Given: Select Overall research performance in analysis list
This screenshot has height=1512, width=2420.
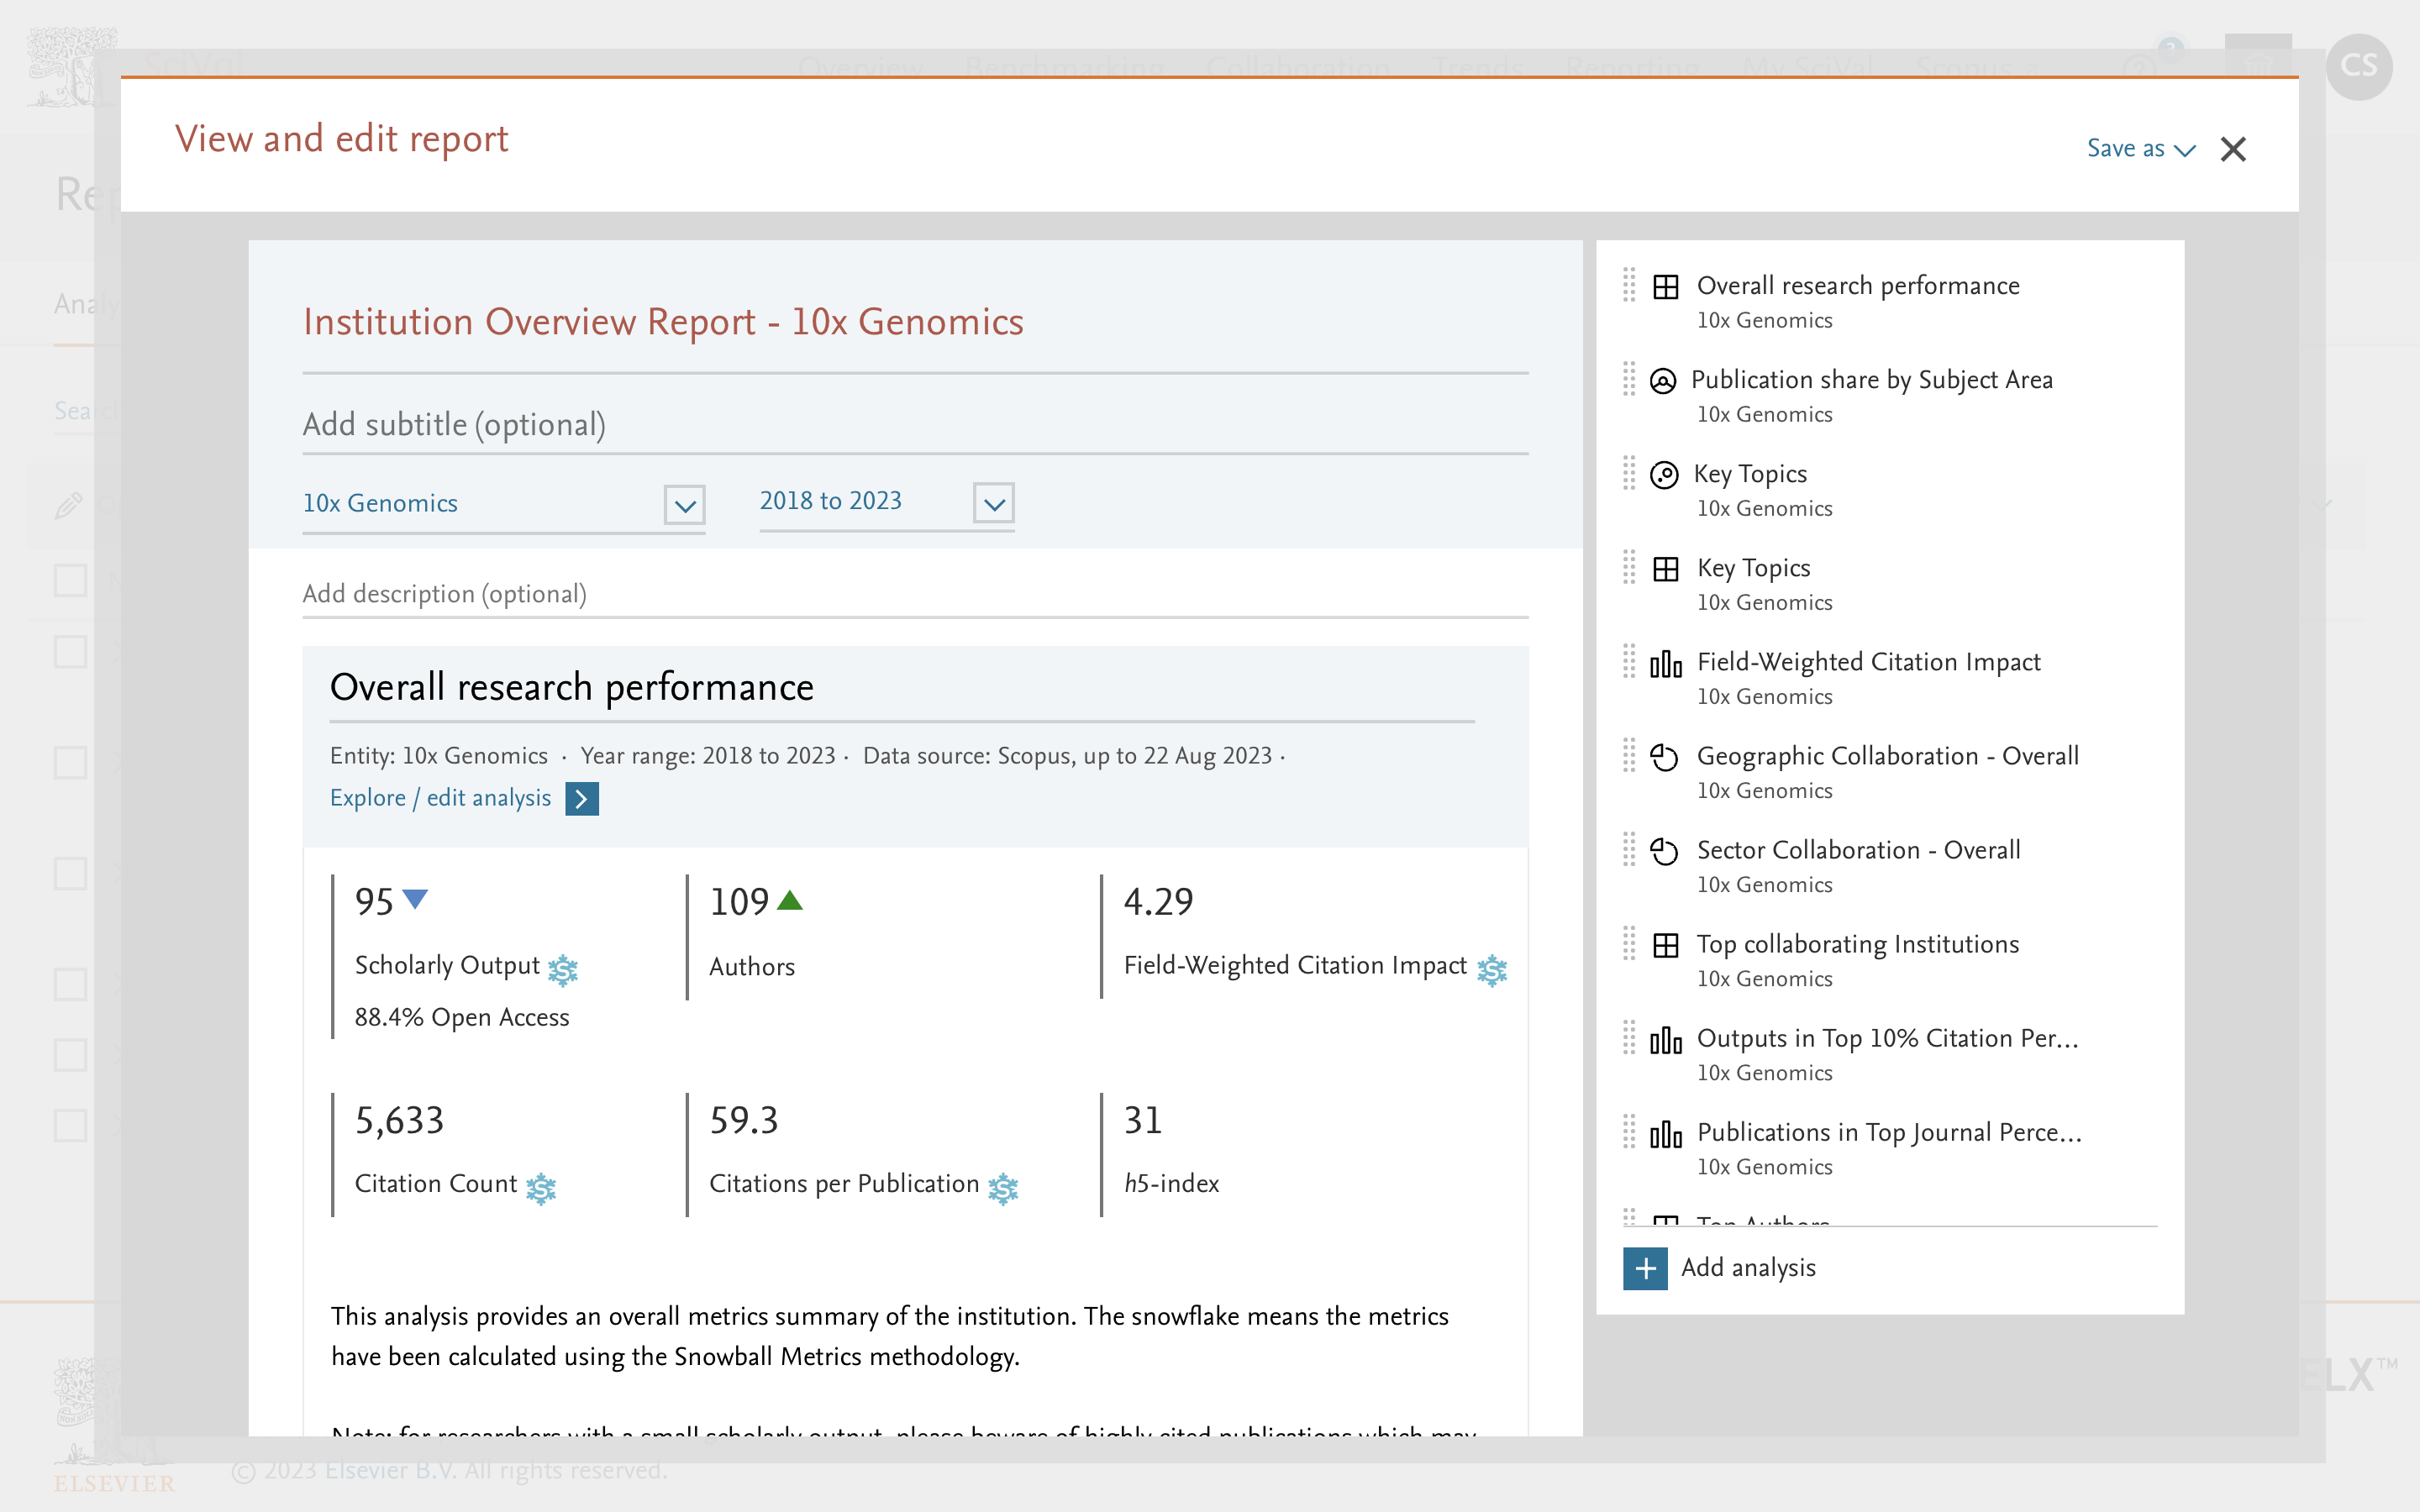Looking at the screenshot, I should click(1857, 286).
